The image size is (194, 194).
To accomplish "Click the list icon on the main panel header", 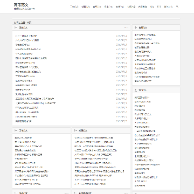I will coord(16,27).
